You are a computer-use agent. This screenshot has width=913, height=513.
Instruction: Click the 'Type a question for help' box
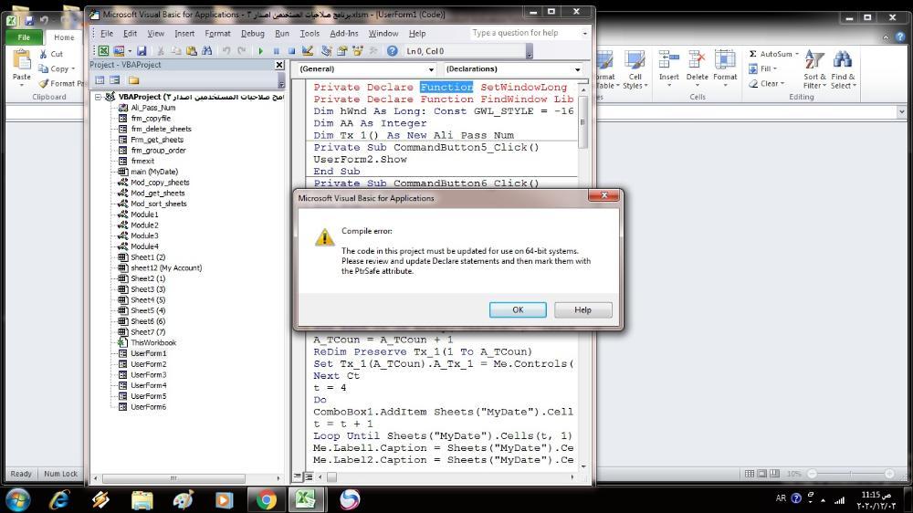click(x=526, y=33)
